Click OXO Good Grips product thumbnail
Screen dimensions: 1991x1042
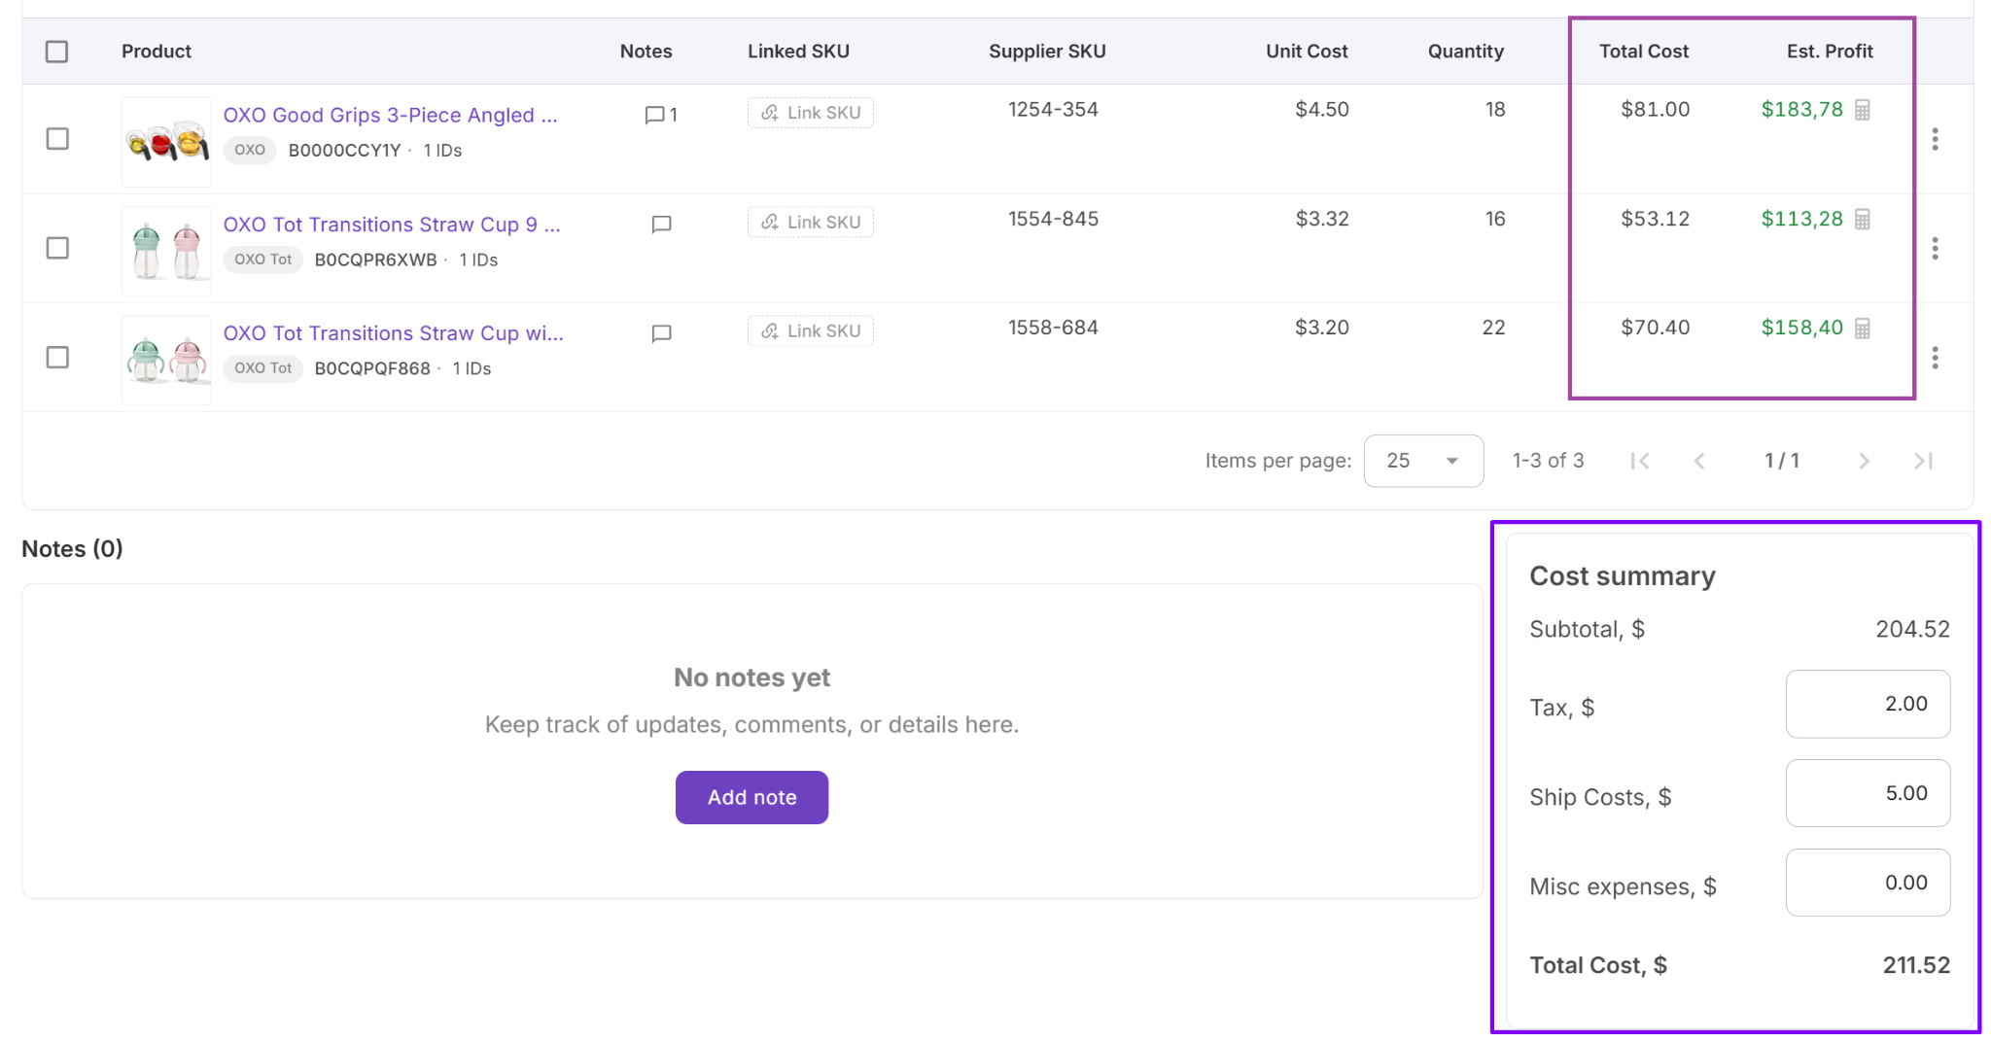click(x=166, y=142)
